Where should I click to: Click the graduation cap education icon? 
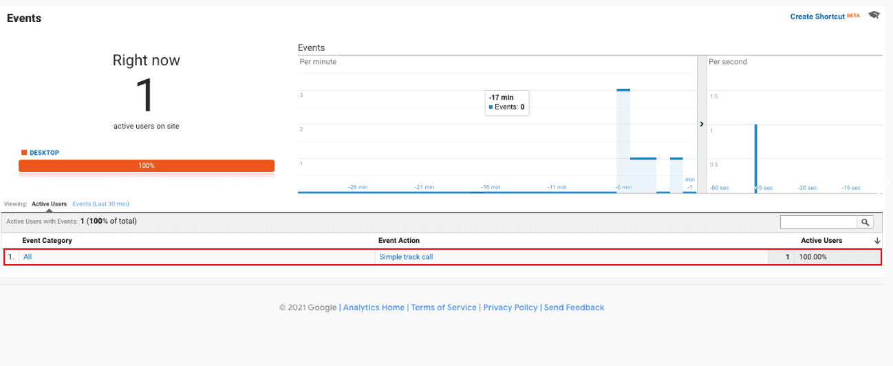(874, 15)
